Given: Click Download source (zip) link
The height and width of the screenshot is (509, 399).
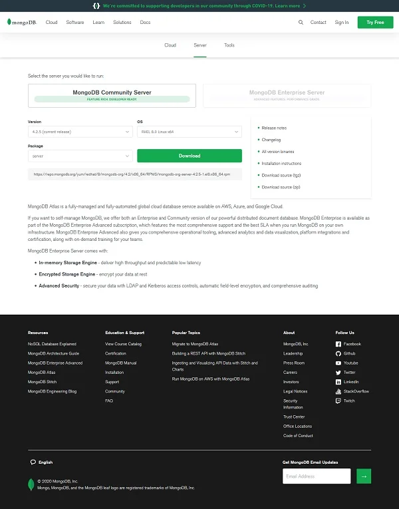Looking at the screenshot, I should 281,188.
